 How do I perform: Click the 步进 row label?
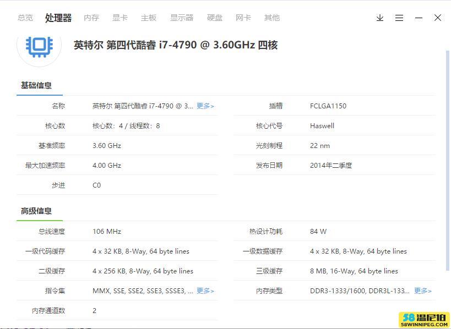58,185
